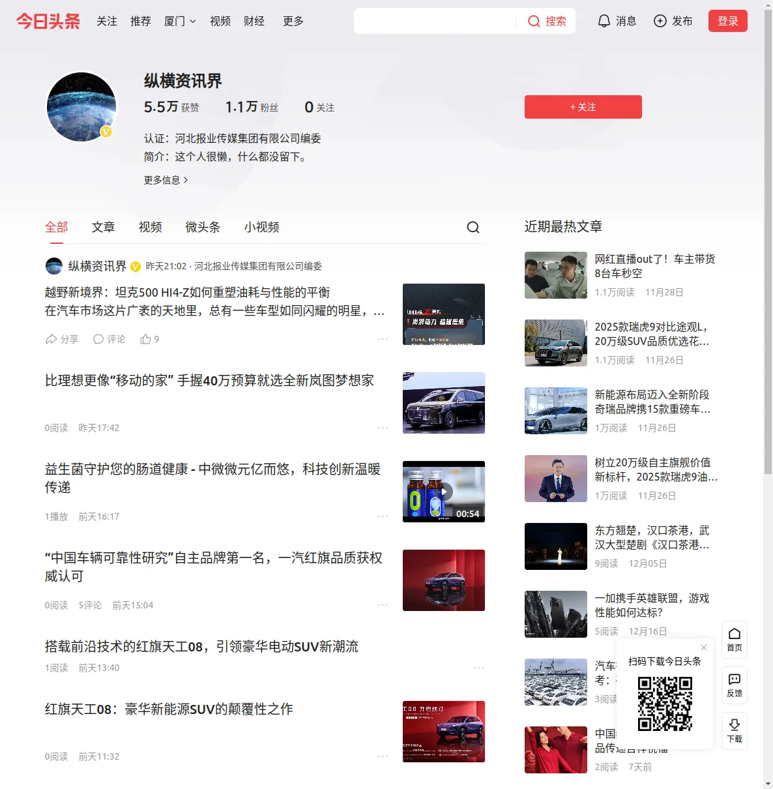Click the search magnifier icon in header

534,22
